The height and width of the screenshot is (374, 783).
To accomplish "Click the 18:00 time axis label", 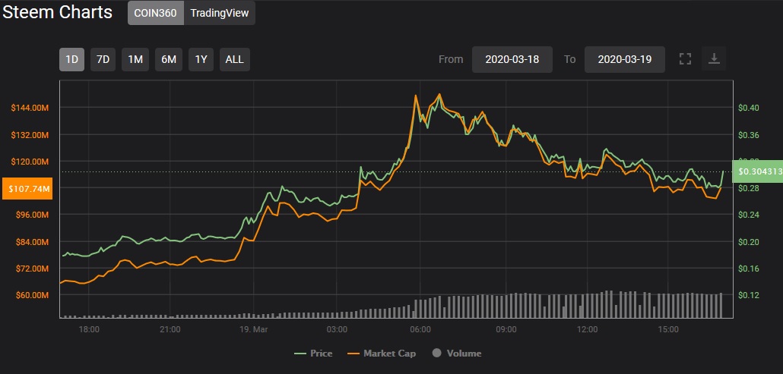I will coord(89,329).
